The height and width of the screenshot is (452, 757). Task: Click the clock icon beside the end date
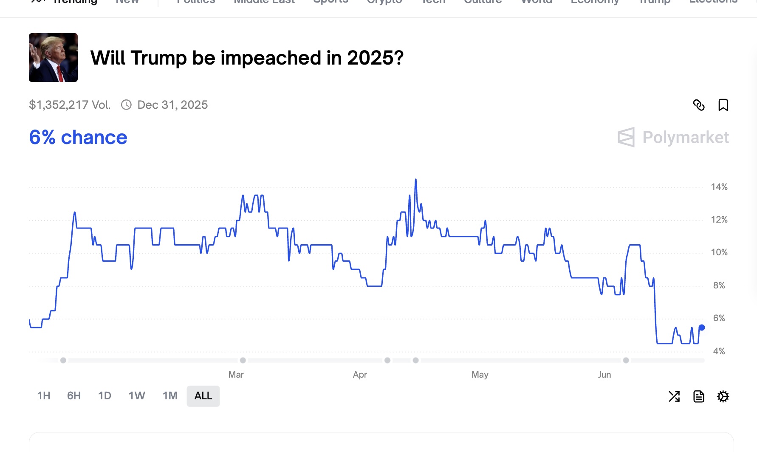pyautogui.click(x=126, y=105)
